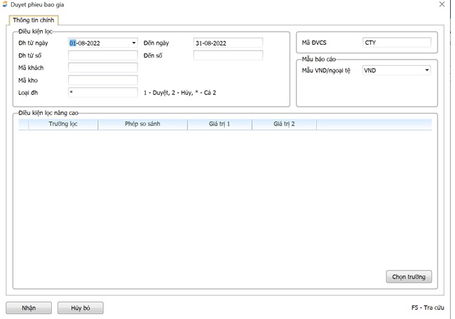Focus the Đến số input field
Image resolution: width=455 pixels, height=319 pixels.
click(x=228, y=55)
